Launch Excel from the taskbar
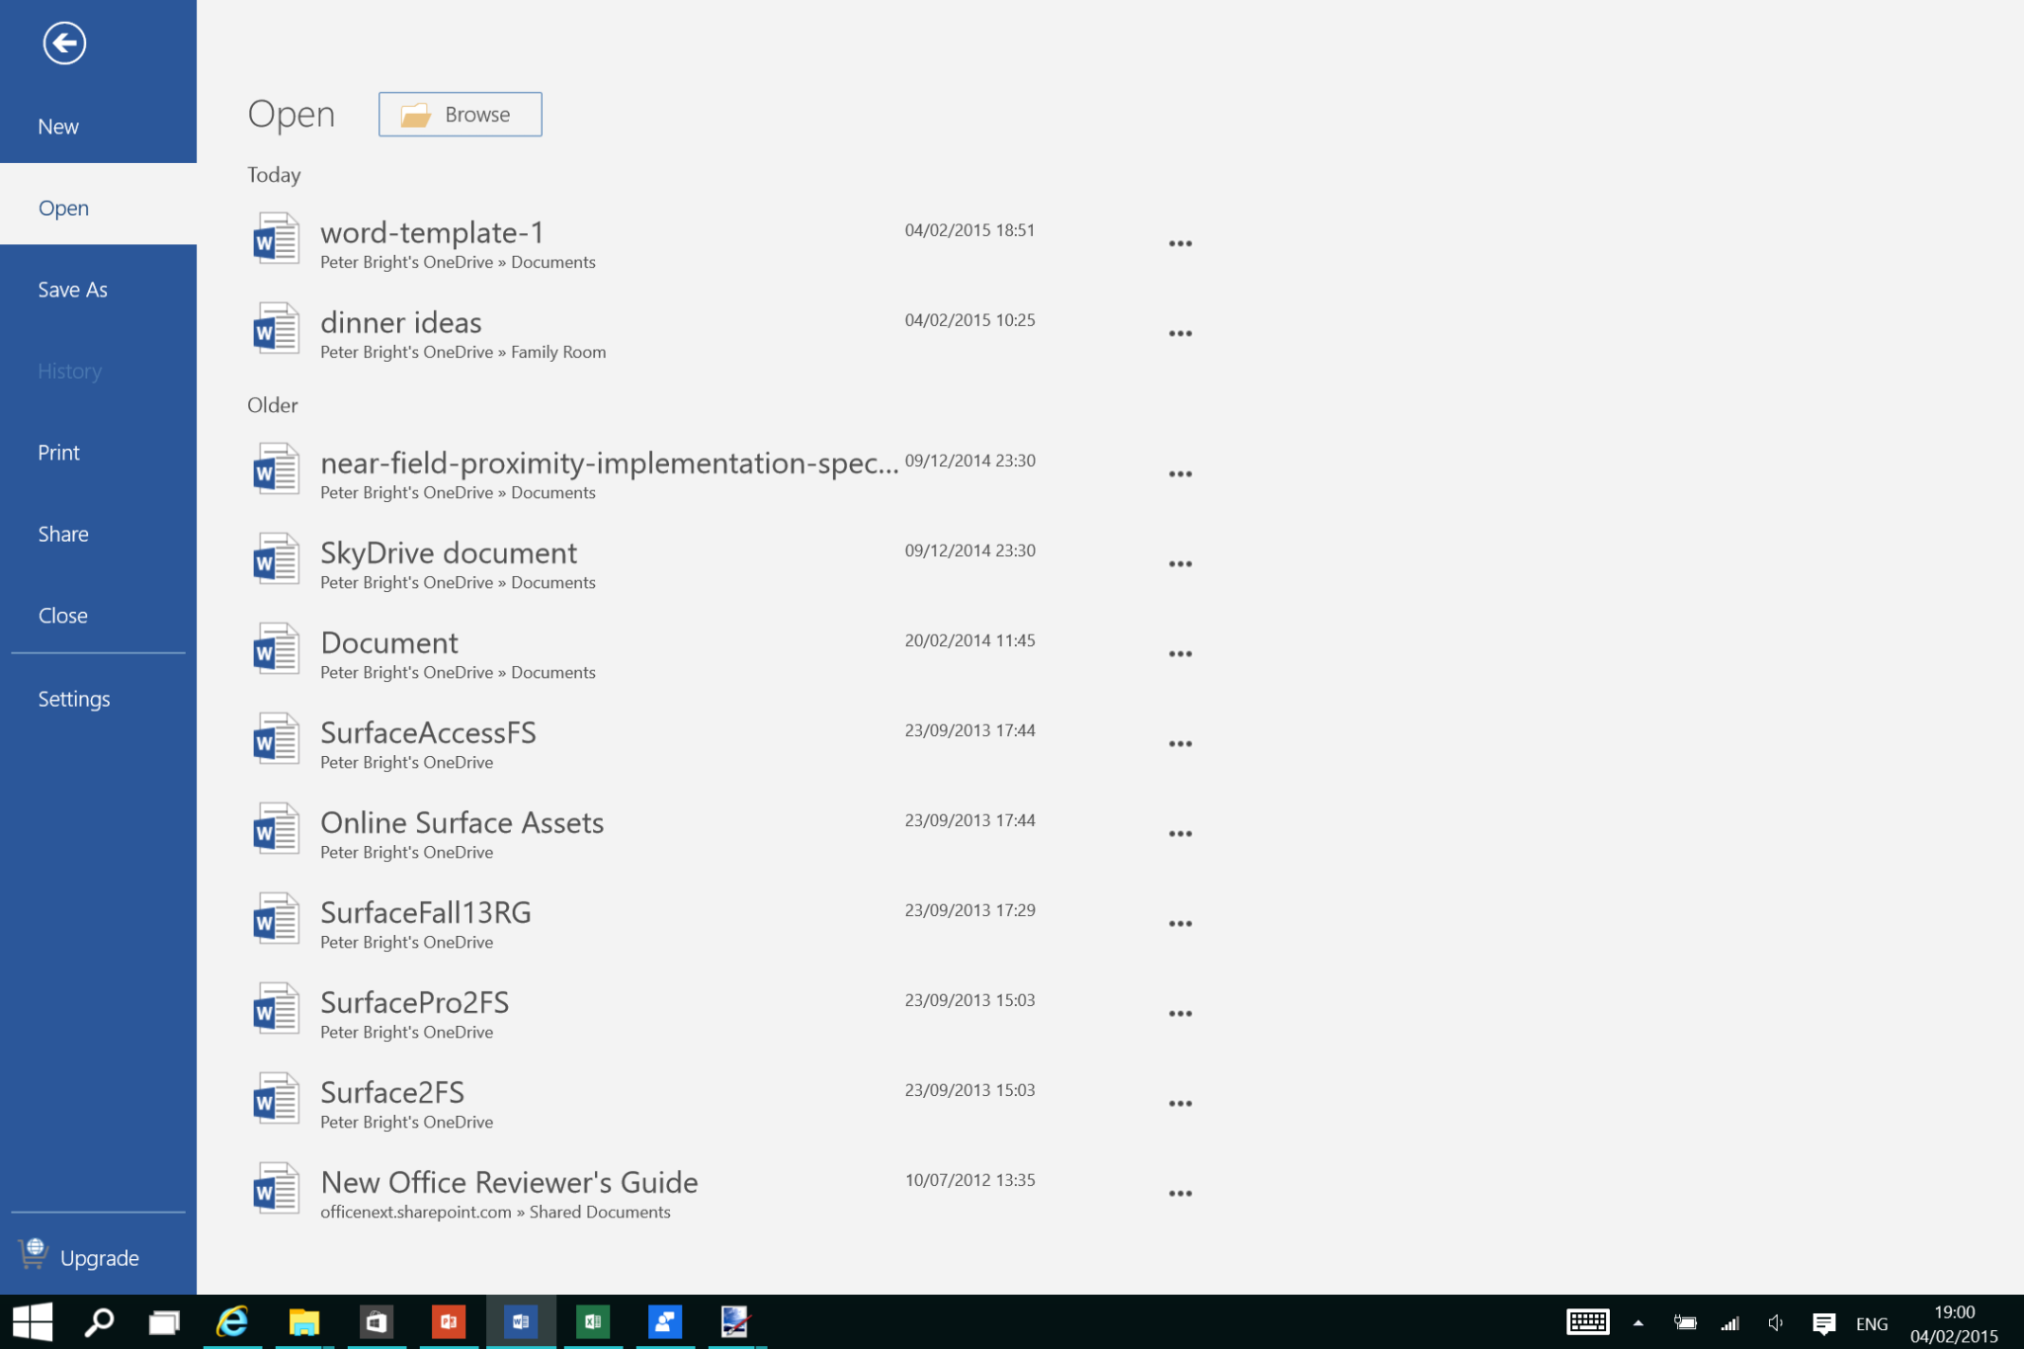Screen dimensions: 2024x1349 point(592,1321)
